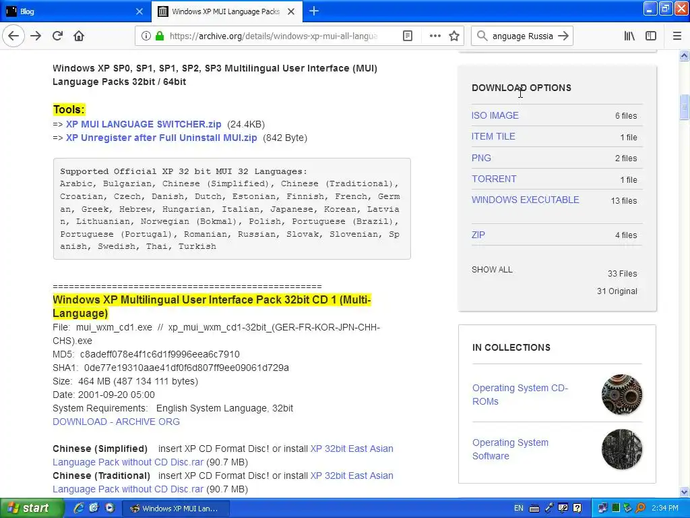Go forward one page
The width and height of the screenshot is (690, 518).
pyautogui.click(x=36, y=36)
